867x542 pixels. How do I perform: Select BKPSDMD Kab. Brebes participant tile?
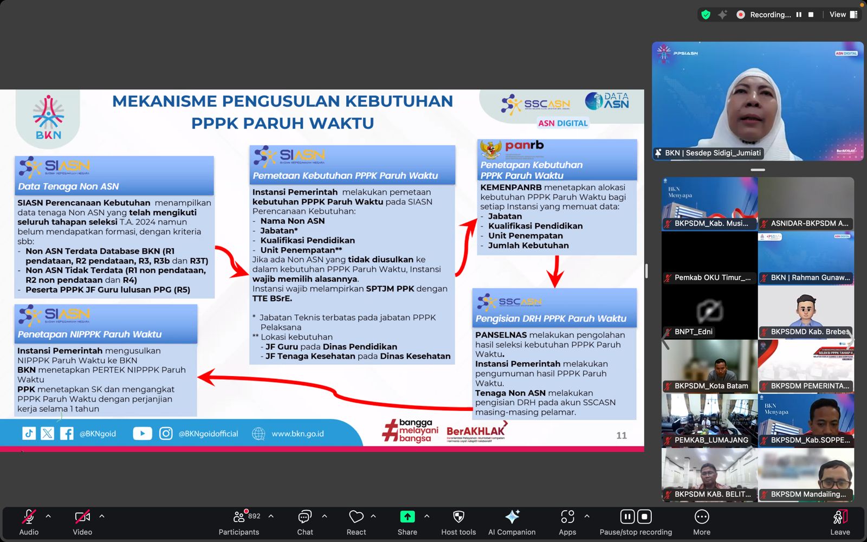click(x=806, y=312)
